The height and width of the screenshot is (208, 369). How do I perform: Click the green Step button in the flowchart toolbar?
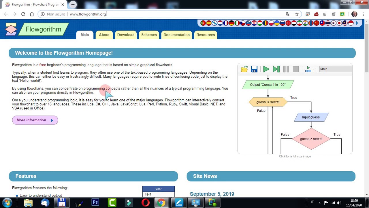click(x=276, y=69)
